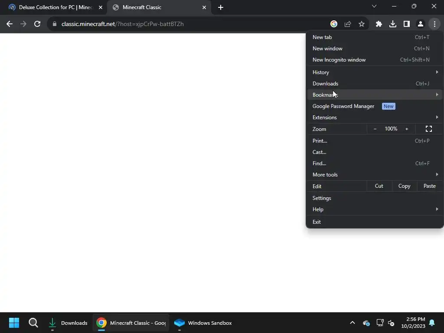Click the forward navigation arrow

click(23, 24)
